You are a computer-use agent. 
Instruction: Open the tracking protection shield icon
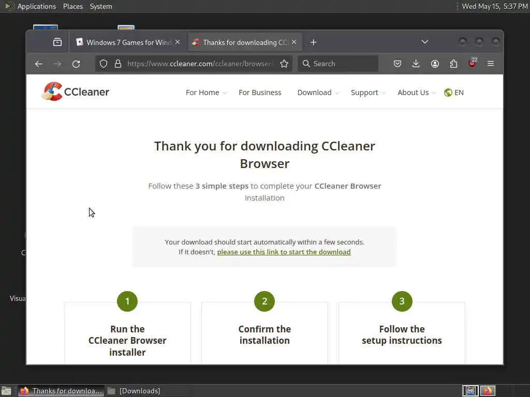[104, 64]
